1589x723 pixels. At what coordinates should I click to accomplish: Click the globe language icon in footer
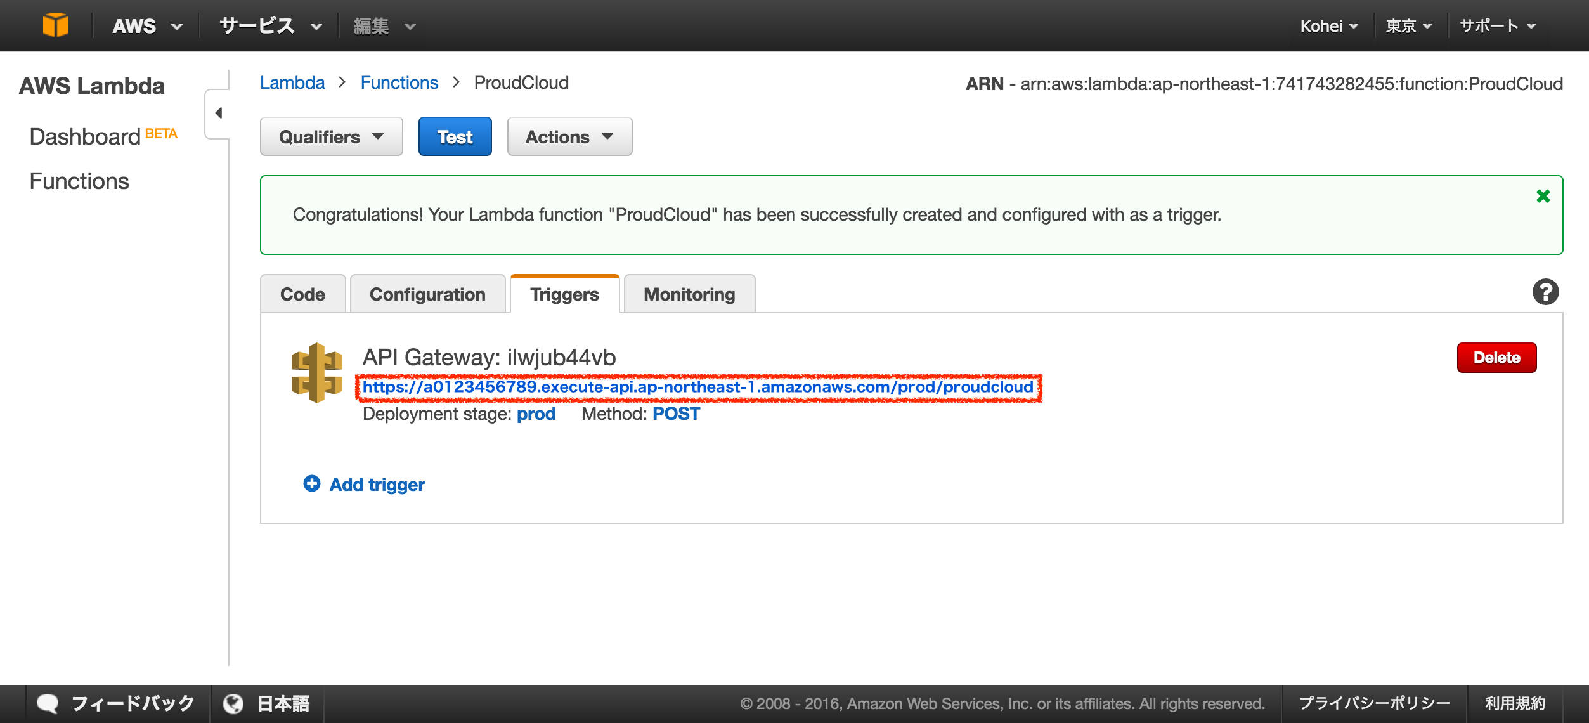pyautogui.click(x=233, y=703)
